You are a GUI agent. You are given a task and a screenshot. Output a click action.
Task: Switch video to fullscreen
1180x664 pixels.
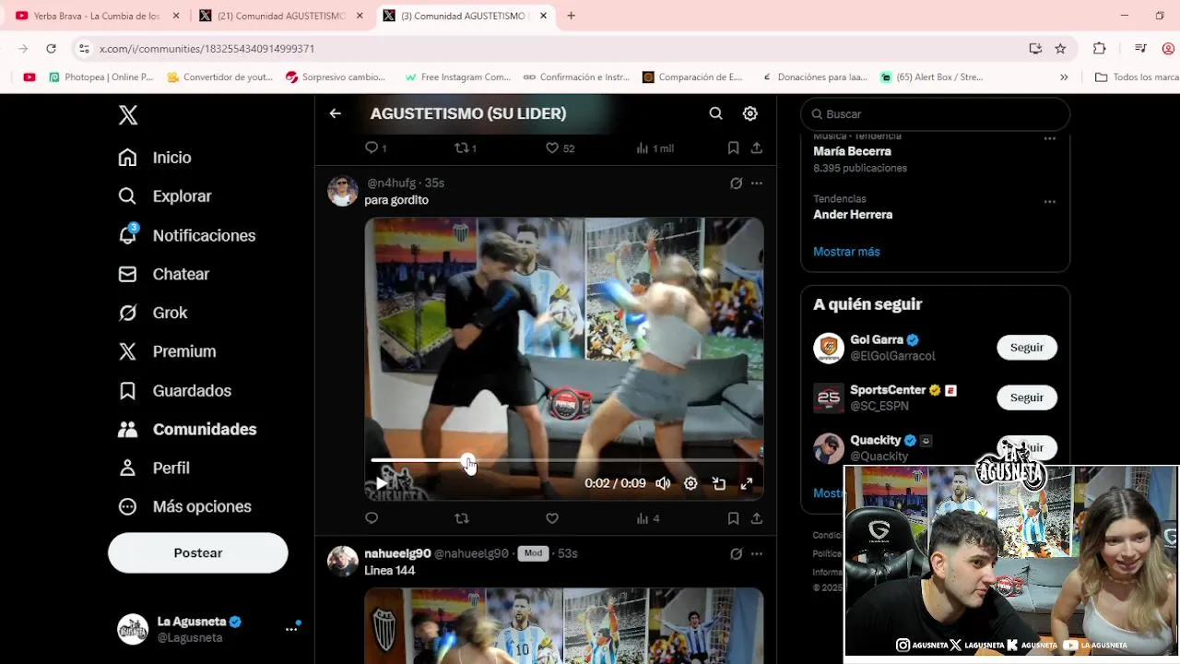tap(747, 483)
